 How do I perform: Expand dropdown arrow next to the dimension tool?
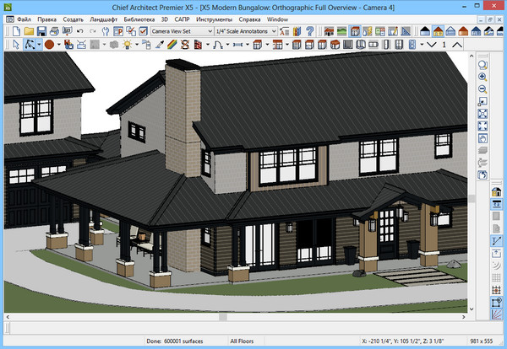pyautogui.click(x=248, y=45)
